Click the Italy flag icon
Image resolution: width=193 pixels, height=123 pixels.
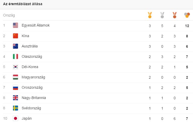(16, 56)
